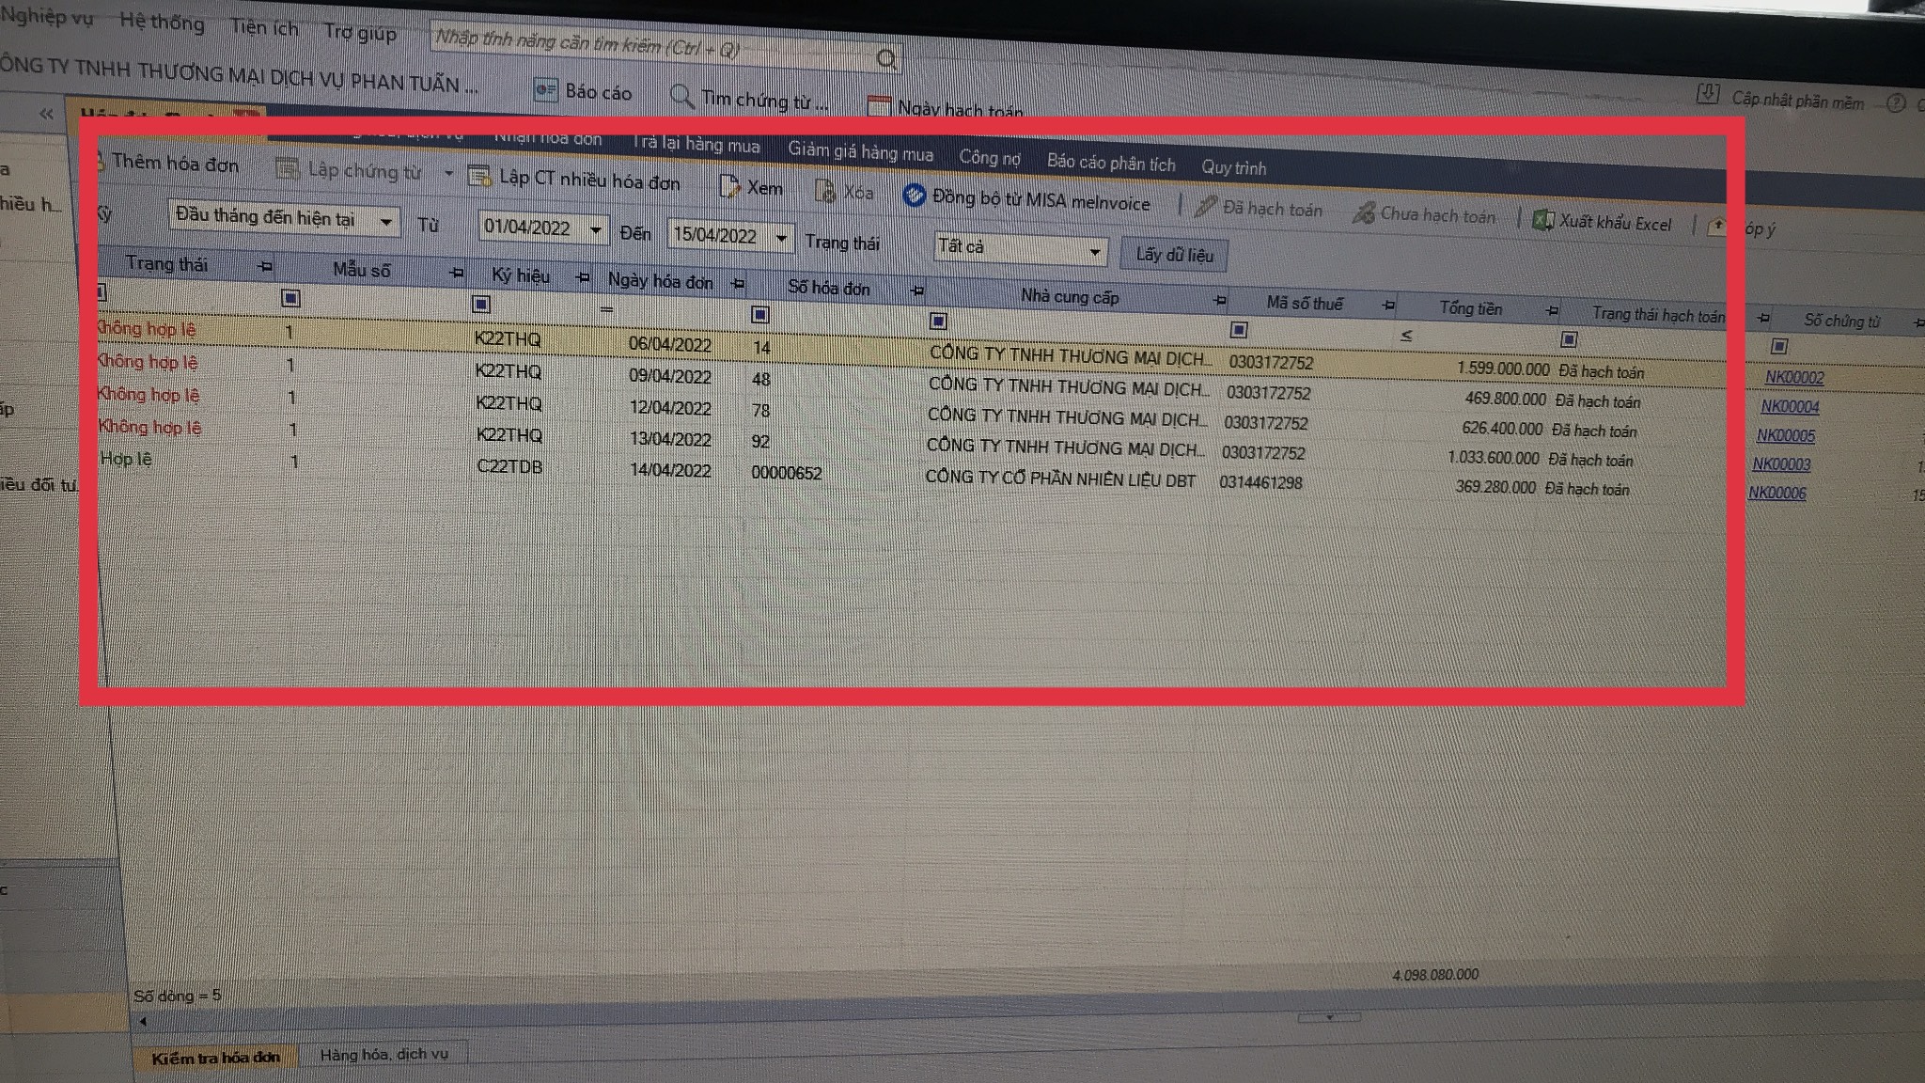Click Xuất khẩu Excel icon
This screenshot has height=1083, width=1925.
[1542, 221]
